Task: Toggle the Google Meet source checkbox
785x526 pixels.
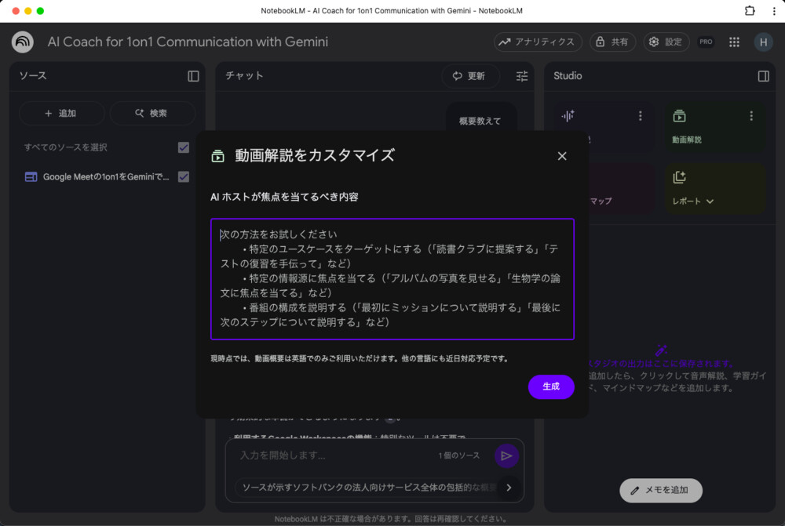Action: 183,176
